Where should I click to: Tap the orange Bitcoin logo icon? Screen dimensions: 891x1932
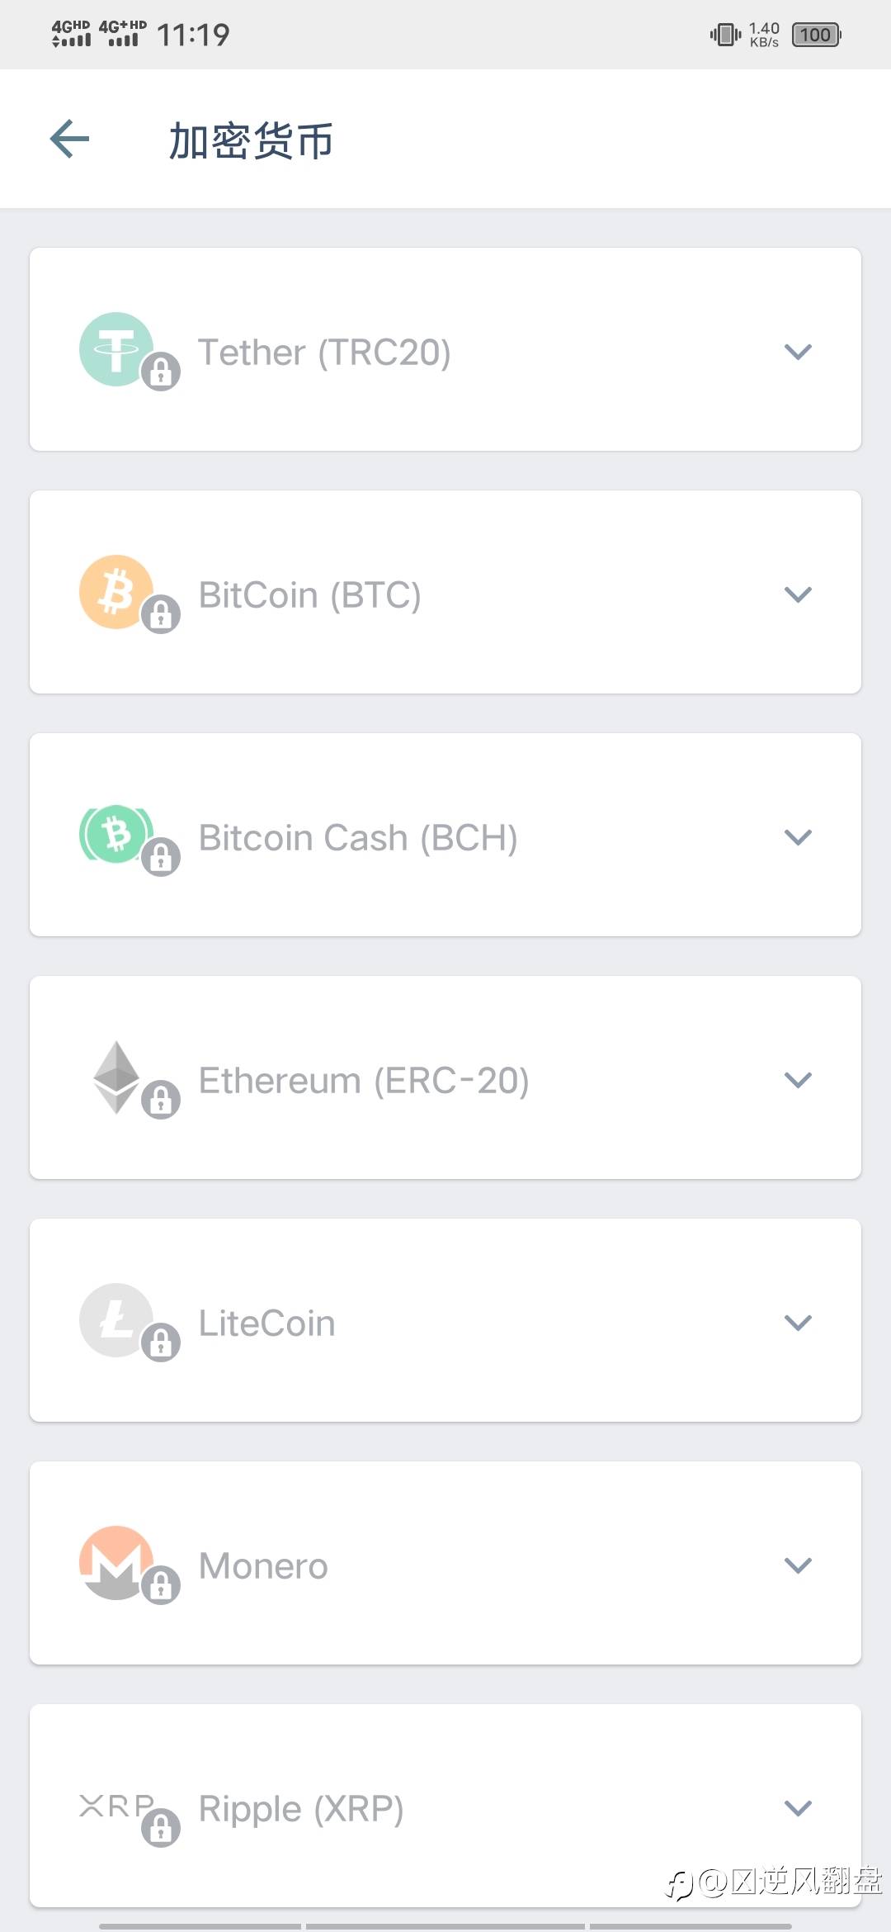tap(115, 591)
